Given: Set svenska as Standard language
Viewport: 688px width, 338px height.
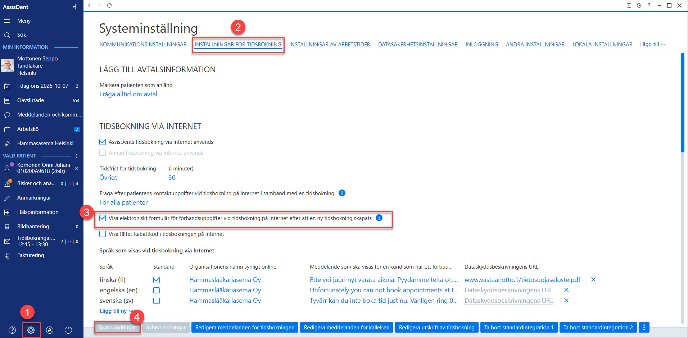Looking at the screenshot, I should [157, 301].
